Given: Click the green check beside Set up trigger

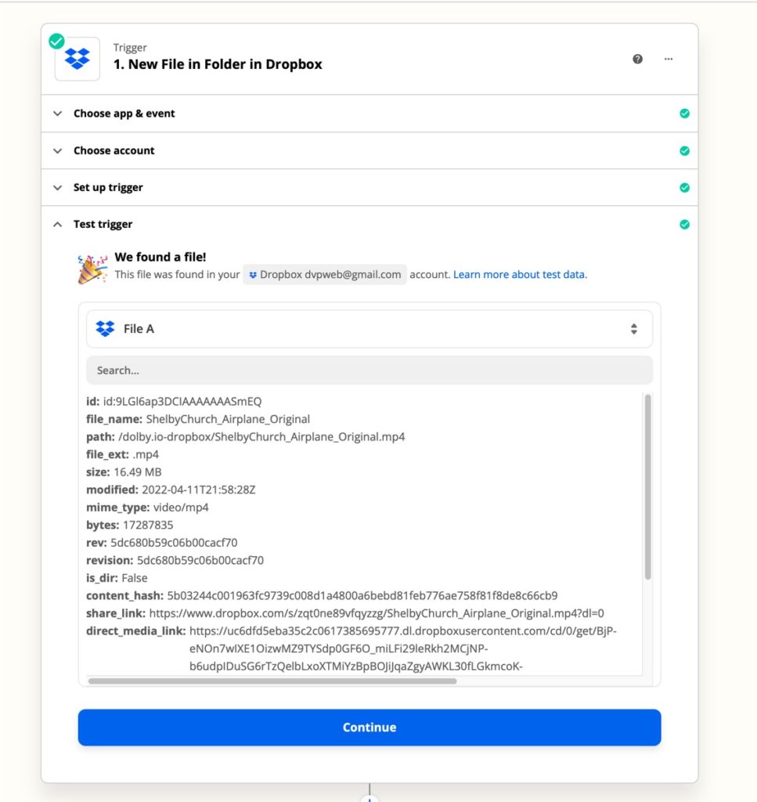Looking at the screenshot, I should 684,188.
